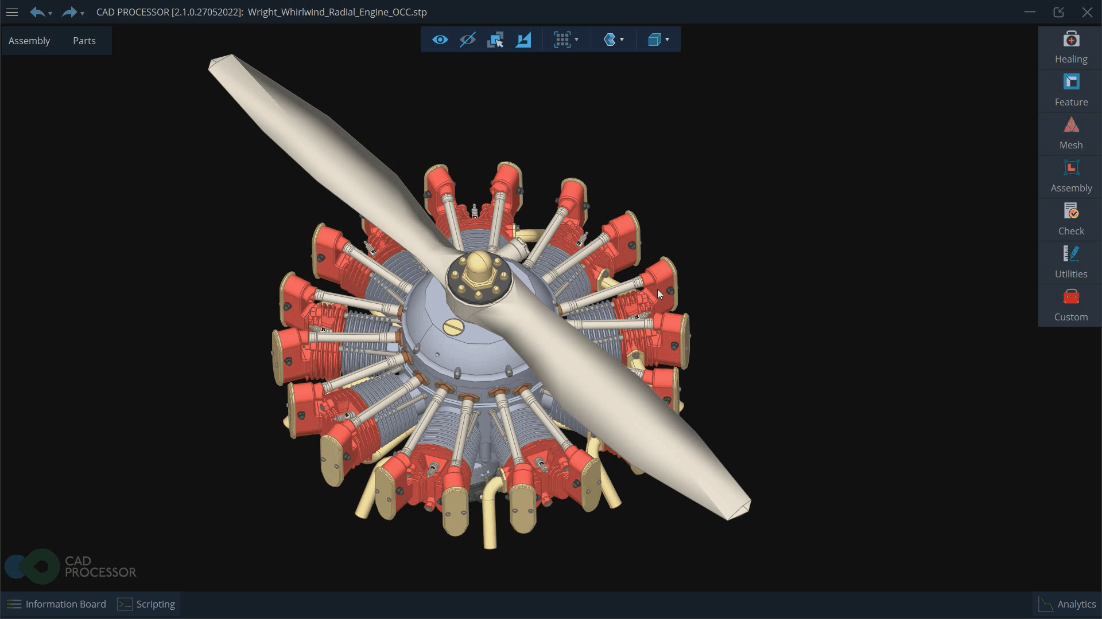Open the cube display mode dropdown
Image resolution: width=1102 pixels, height=619 pixels.
[667, 40]
